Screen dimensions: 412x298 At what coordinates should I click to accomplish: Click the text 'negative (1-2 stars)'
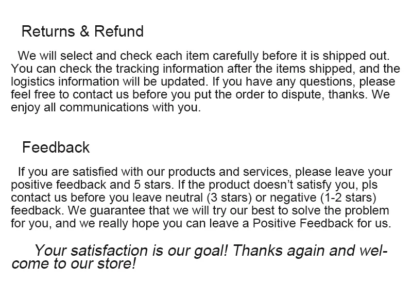[323, 197]
